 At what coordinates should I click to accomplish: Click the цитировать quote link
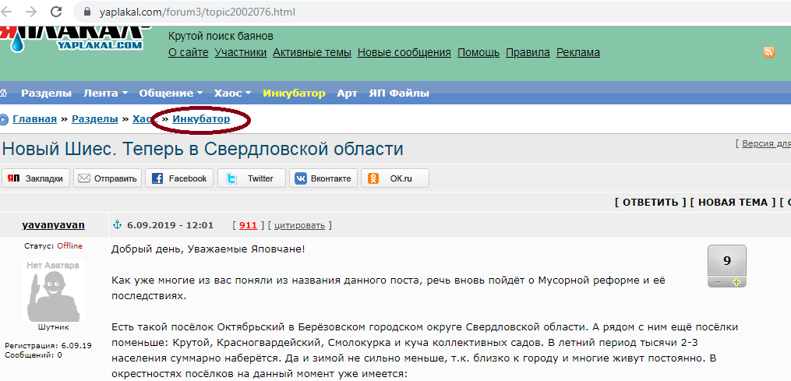[300, 225]
